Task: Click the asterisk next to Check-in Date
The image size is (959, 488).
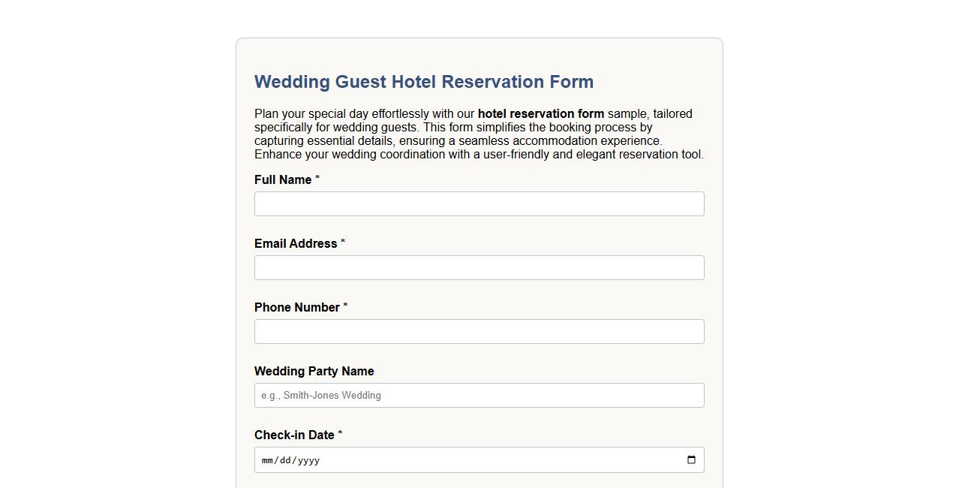Action: coord(341,433)
